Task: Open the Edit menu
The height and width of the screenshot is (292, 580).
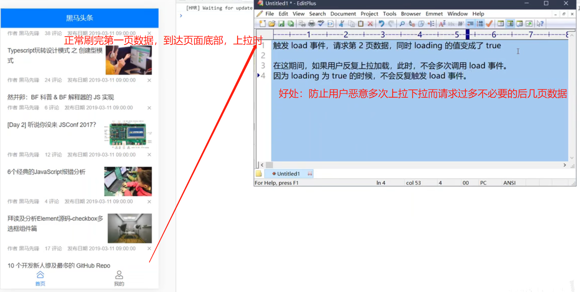Action: (283, 14)
